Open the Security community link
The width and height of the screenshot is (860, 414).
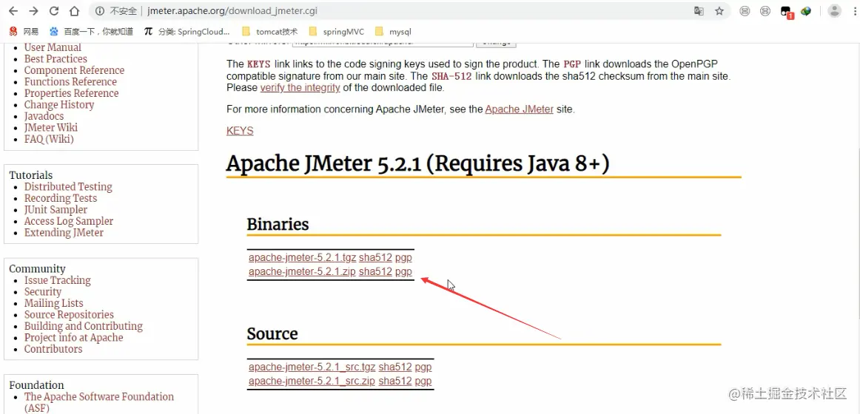(43, 292)
